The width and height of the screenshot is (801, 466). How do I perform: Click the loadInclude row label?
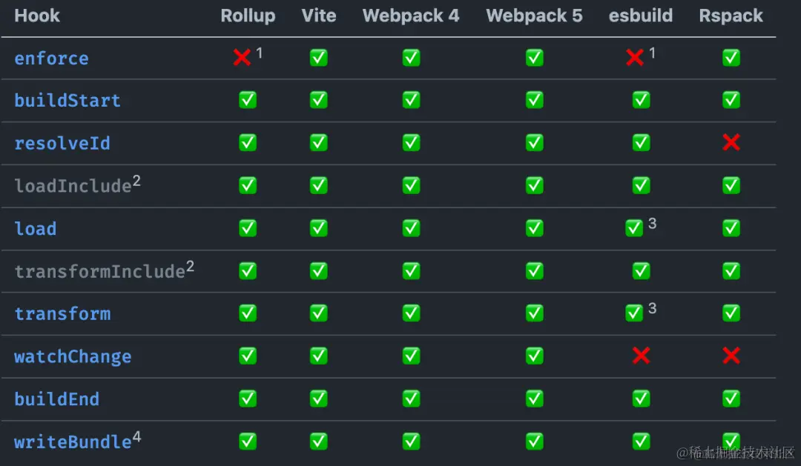pyautogui.click(x=73, y=186)
